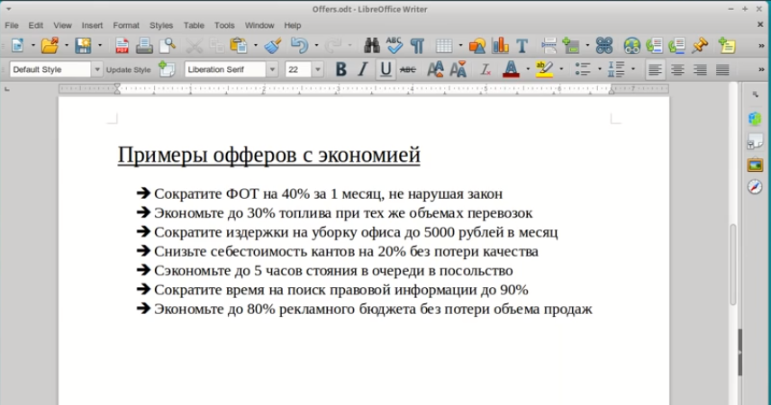Toggle formatting marks with the pilcrow icon
Image resolution: width=771 pixels, height=405 pixels.
417,46
